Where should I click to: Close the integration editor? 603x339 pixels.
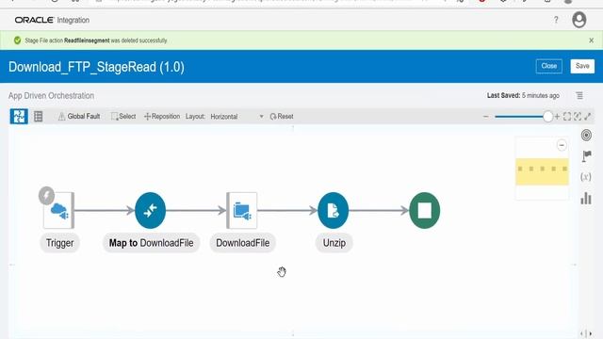coord(548,66)
